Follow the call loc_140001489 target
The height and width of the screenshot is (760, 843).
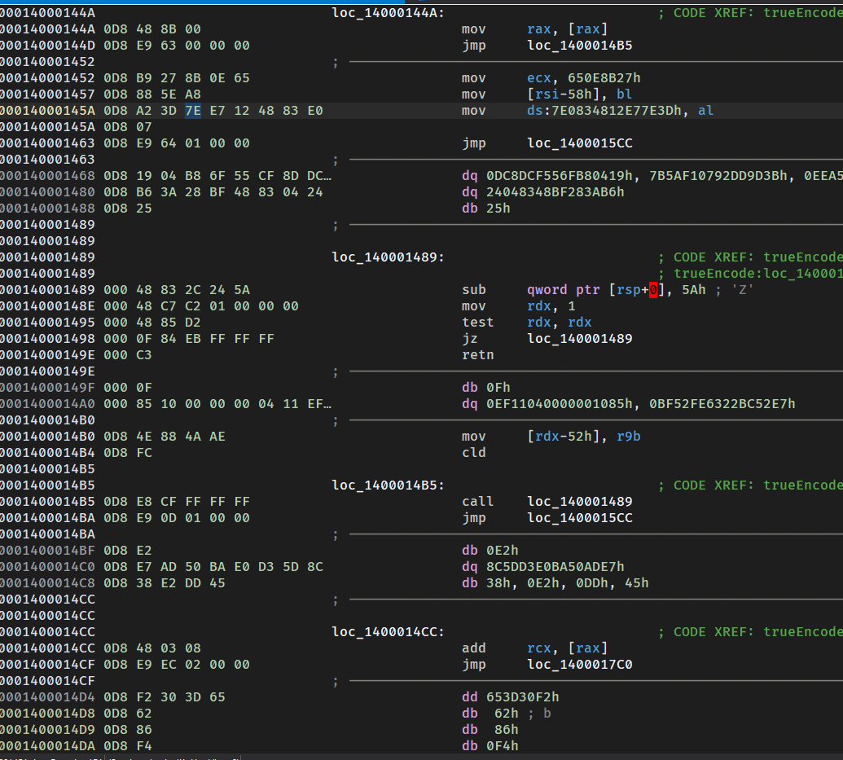(579, 502)
